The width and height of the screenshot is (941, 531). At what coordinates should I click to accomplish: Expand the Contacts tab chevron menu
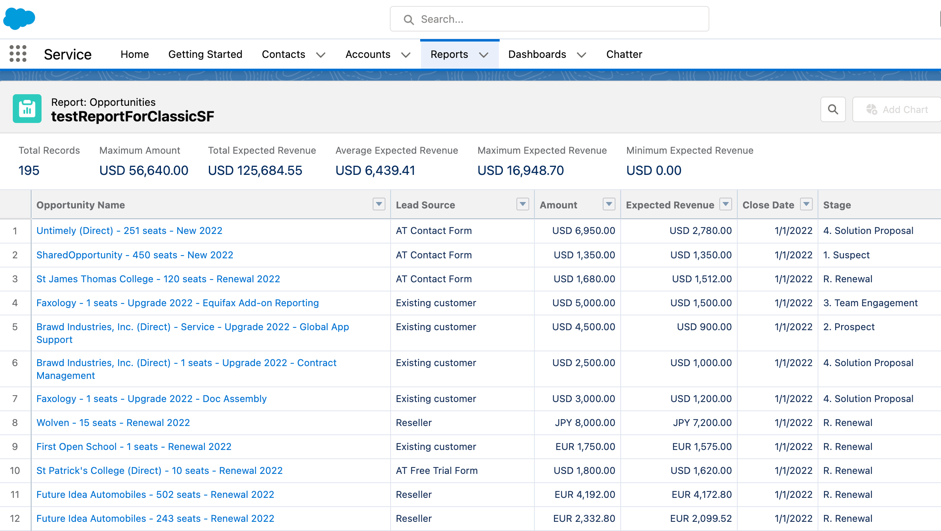(x=321, y=55)
